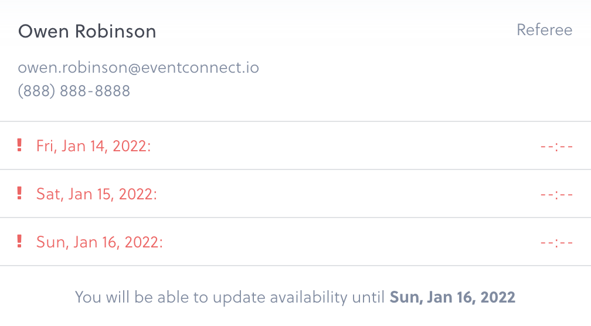Click the Referee role label
Screen dimensions: 591x326
point(544,30)
